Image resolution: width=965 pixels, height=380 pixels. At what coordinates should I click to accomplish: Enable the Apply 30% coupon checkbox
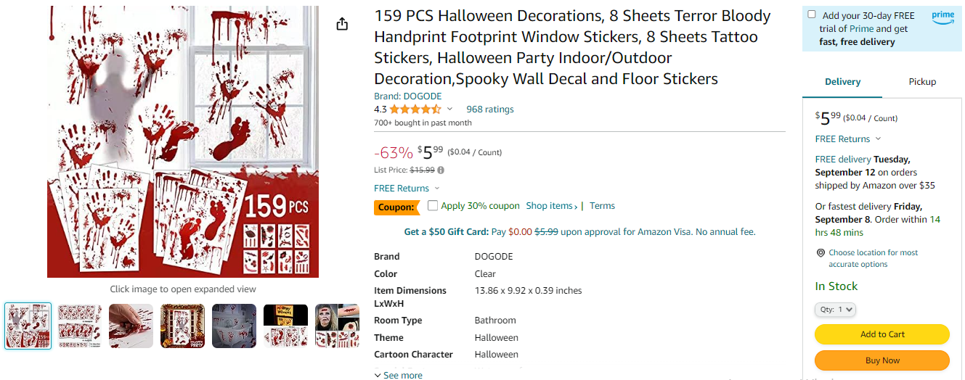click(x=433, y=206)
